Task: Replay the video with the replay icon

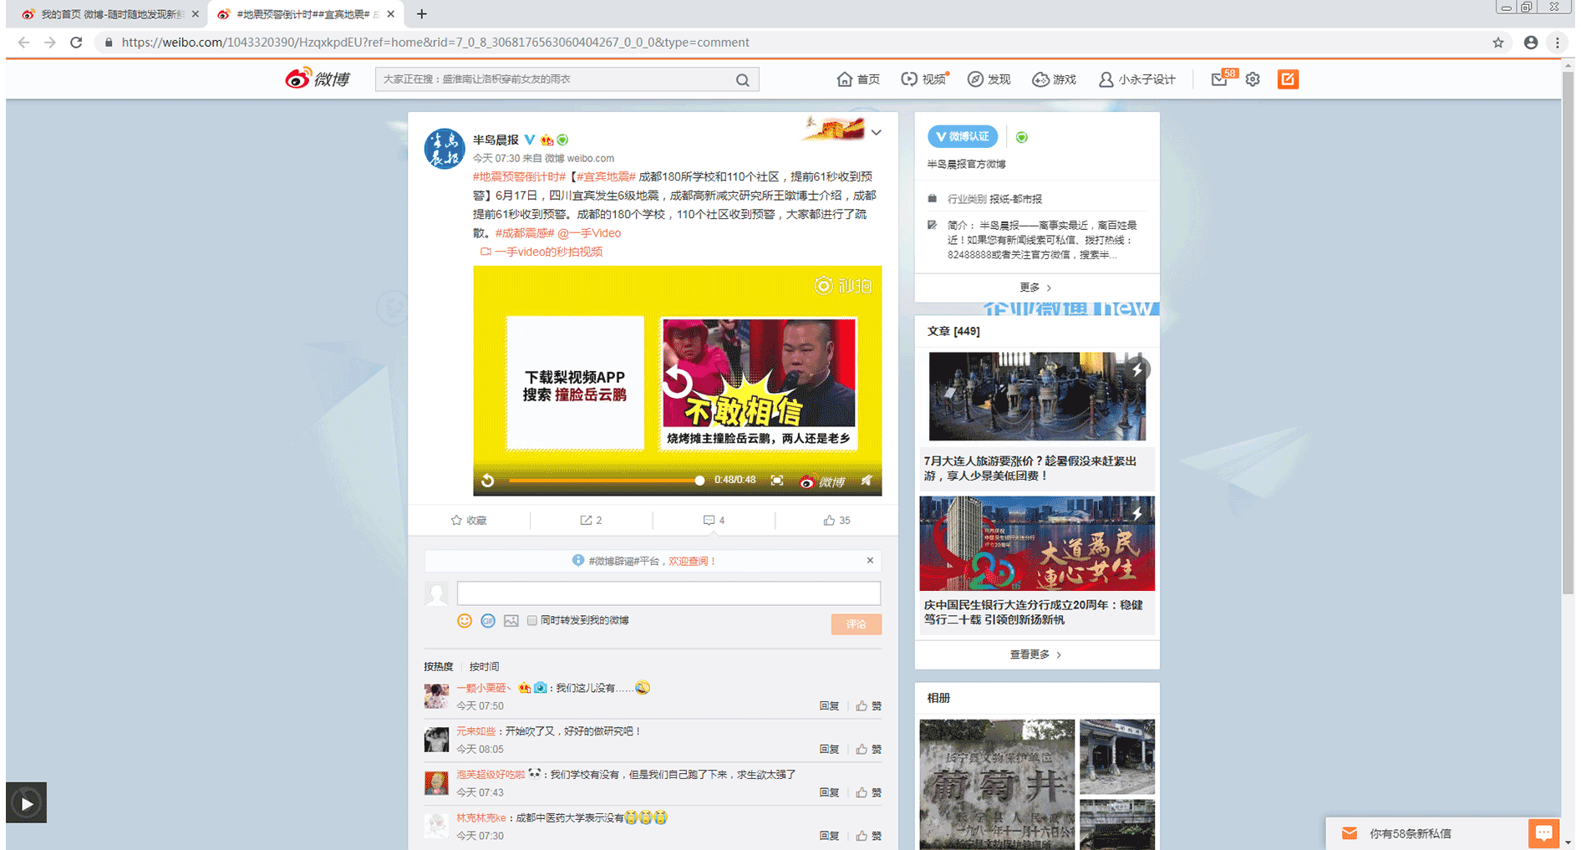Action: pyautogui.click(x=488, y=481)
